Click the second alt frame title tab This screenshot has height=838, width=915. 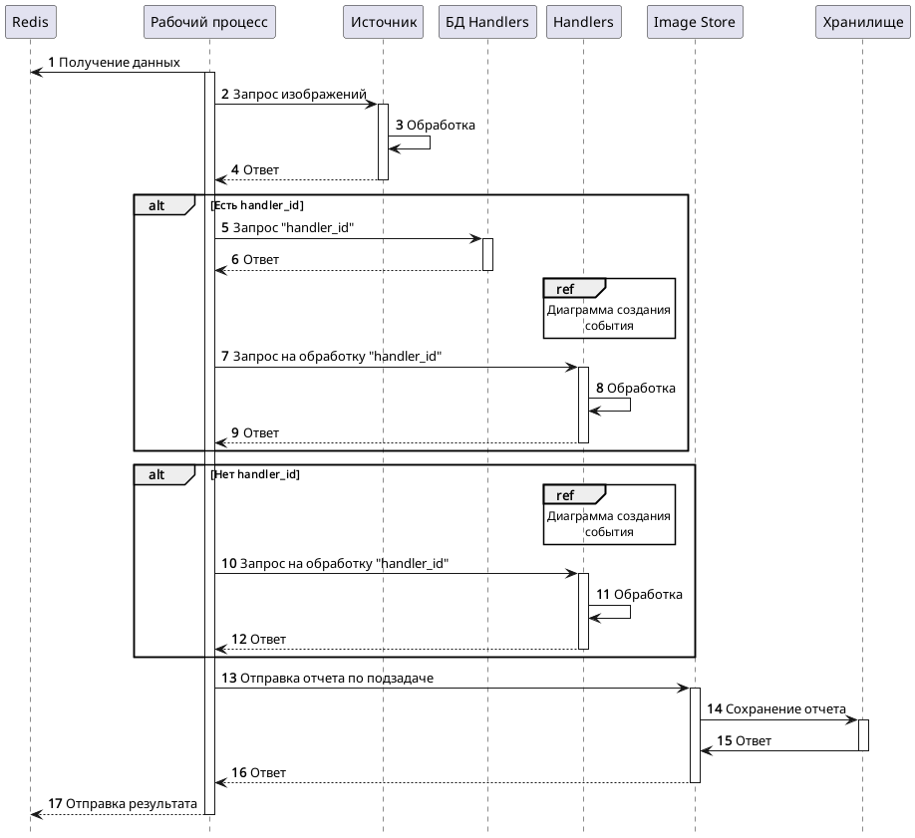[161, 475]
